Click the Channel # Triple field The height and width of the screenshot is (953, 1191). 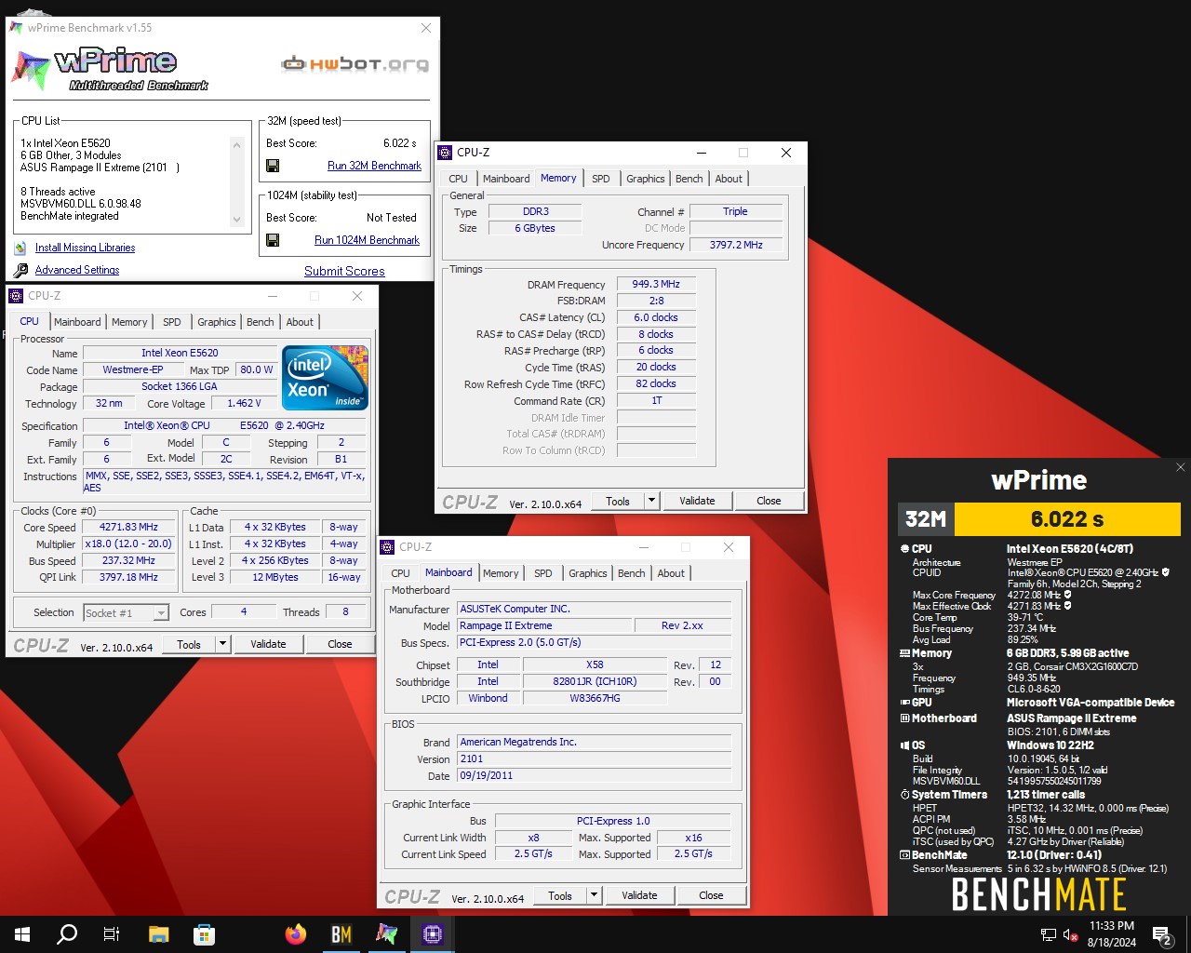(735, 211)
